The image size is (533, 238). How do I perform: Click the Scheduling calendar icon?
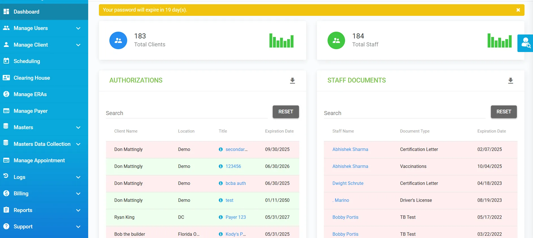(x=6, y=61)
